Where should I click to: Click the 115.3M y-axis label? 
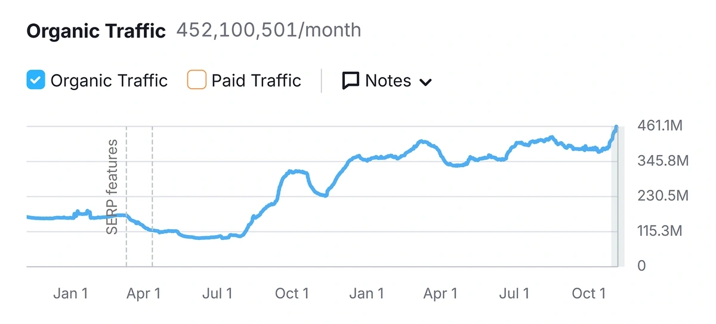coord(659,231)
